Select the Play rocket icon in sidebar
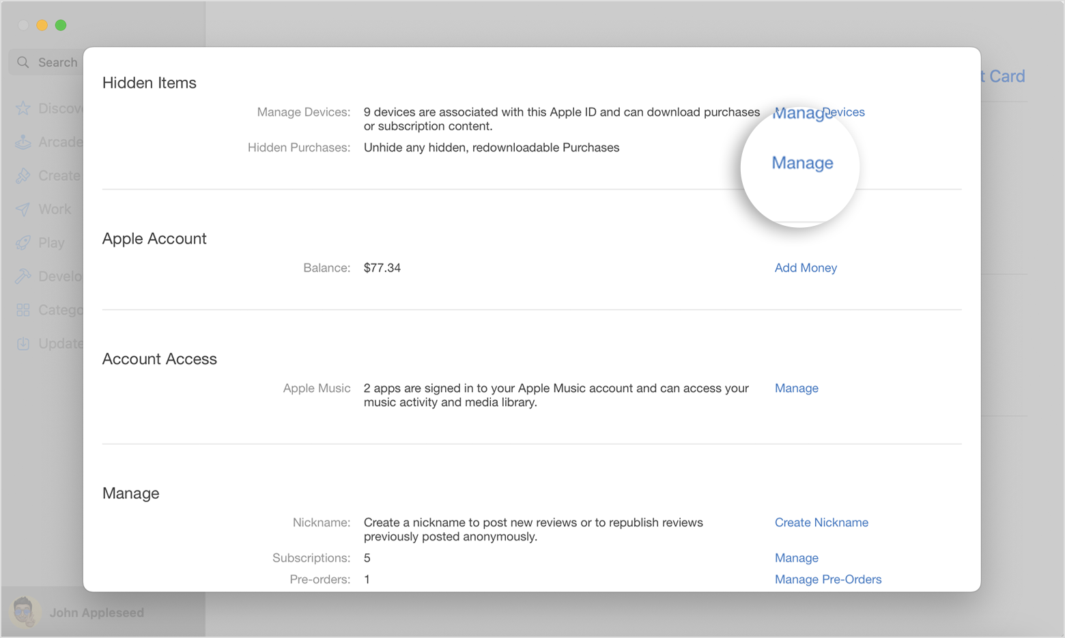1065x638 pixels. [x=23, y=242]
